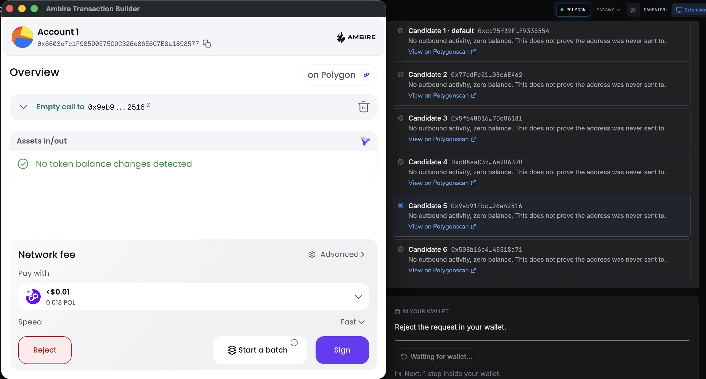Click the account address 0x6603e7c1F...
The image size is (706, 379).
click(x=118, y=44)
